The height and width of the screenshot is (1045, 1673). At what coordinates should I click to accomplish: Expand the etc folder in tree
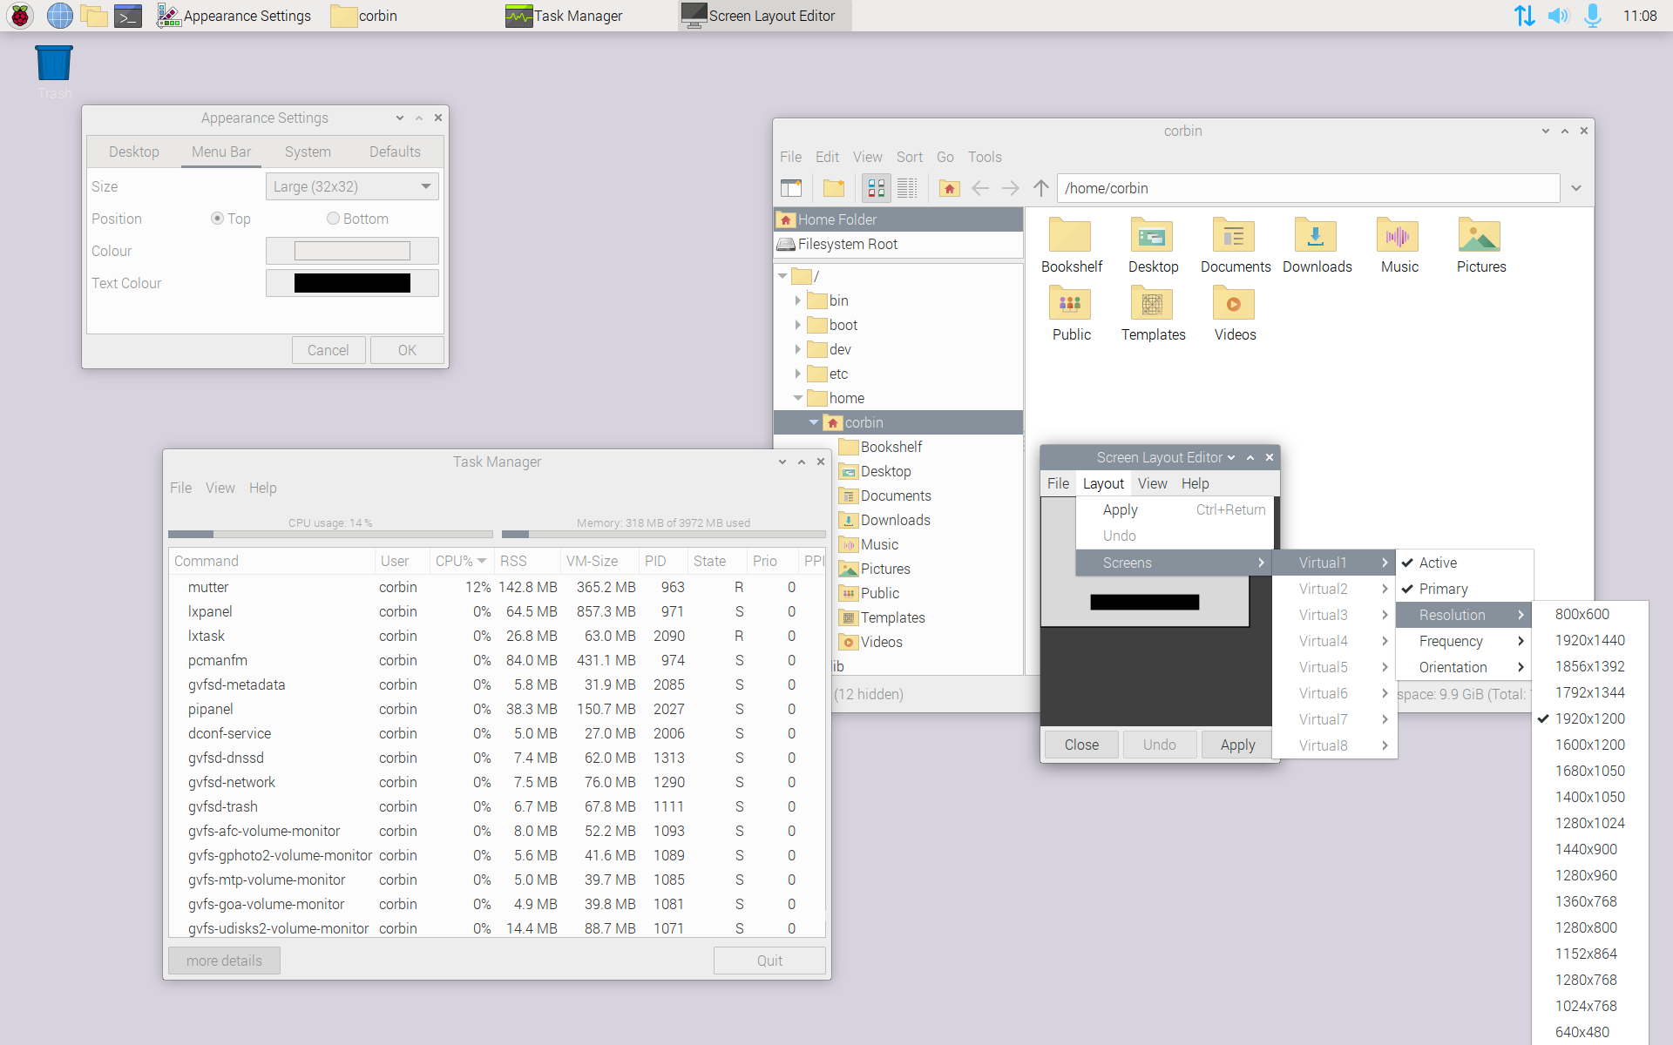797,374
